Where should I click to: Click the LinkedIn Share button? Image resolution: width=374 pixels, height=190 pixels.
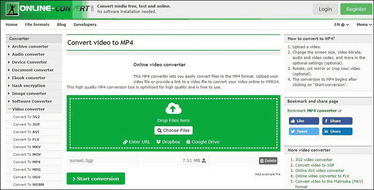coord(337,131)
